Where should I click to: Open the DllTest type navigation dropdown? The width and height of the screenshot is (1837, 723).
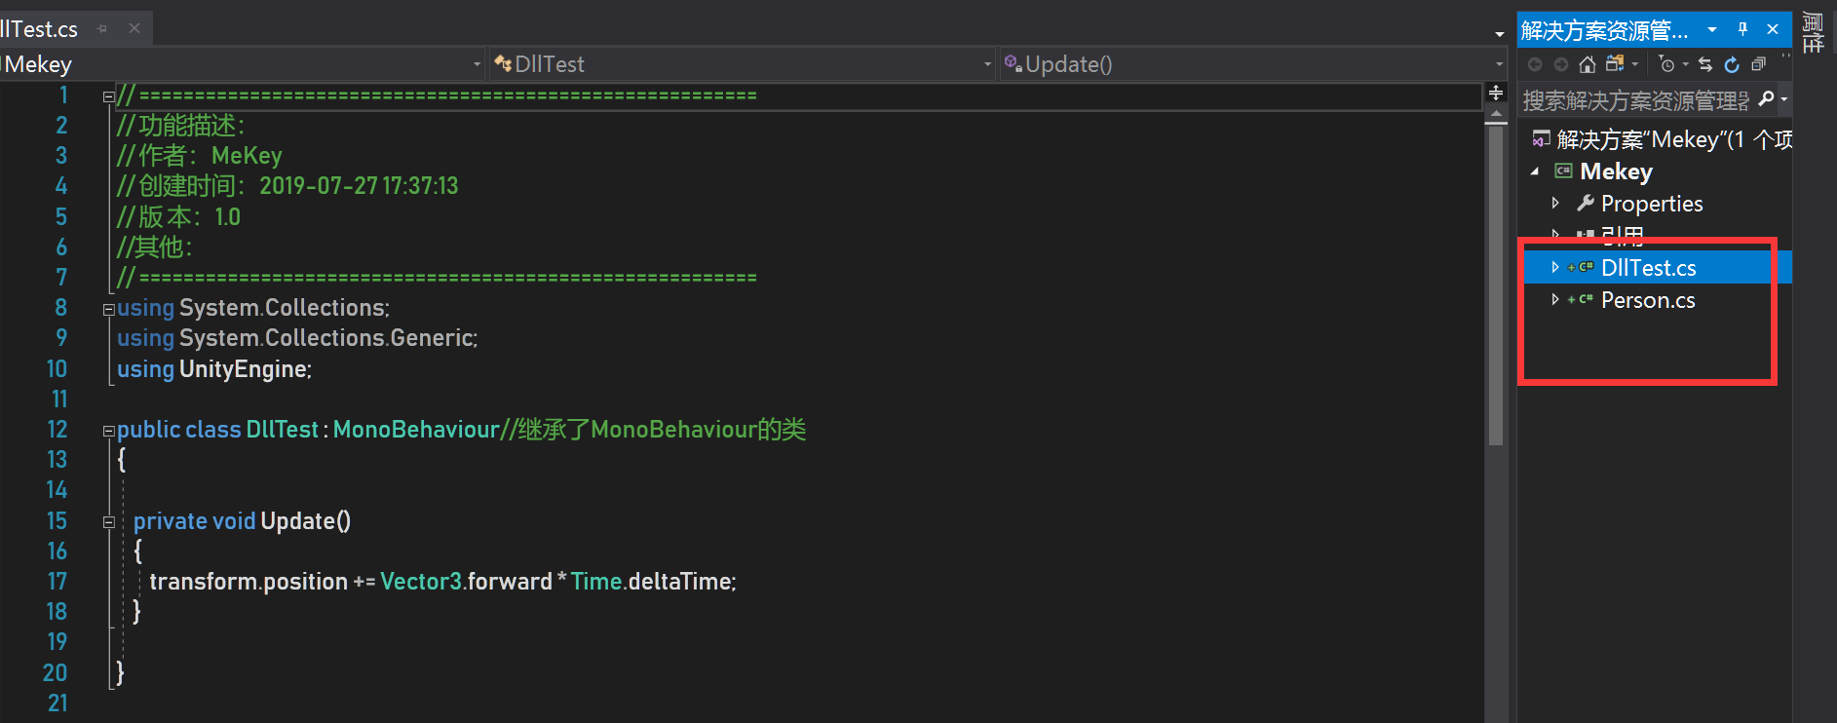(x=987, y=64)
